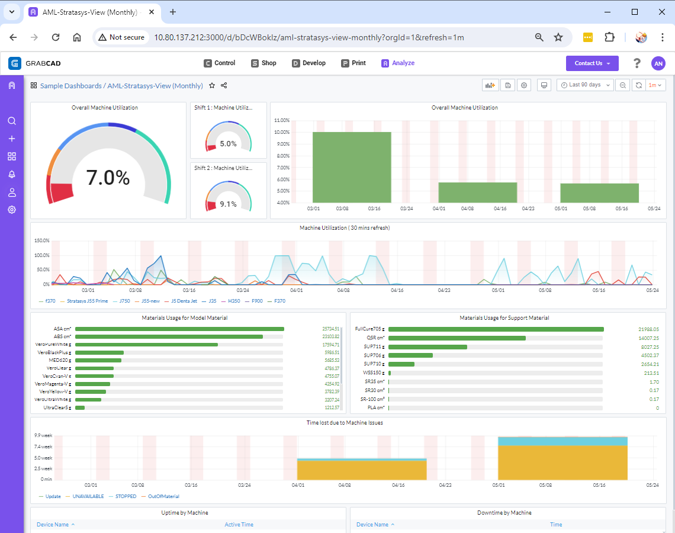
Task: Star the dashboard as favorite
Action: pyautogui.click(x=212, y=85)
